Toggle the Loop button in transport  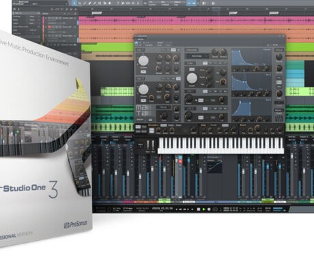215,209
